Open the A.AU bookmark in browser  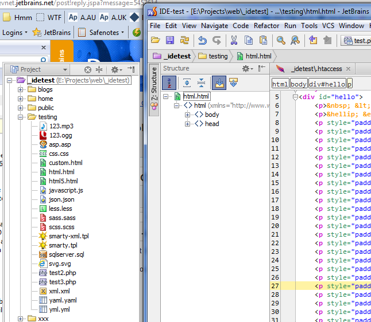pyautogui.click(x=82, y=17)
